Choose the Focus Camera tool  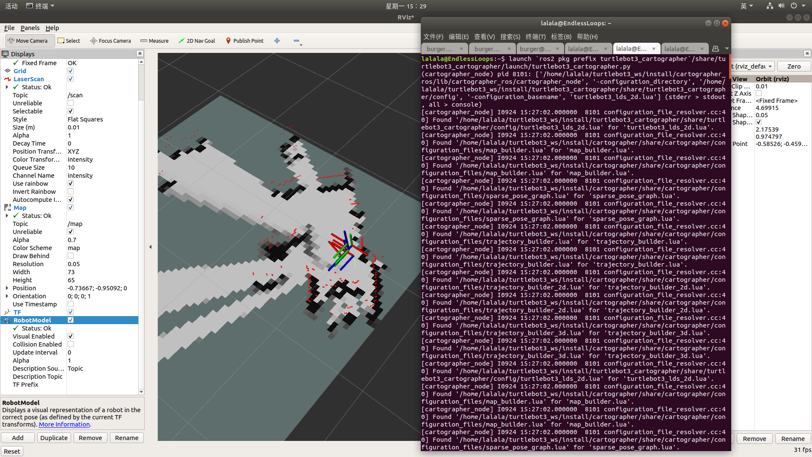[x=111, y=41]
